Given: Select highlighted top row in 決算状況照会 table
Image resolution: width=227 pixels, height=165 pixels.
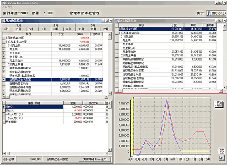Looking at the screenshot, I should [x=166, y=29].
